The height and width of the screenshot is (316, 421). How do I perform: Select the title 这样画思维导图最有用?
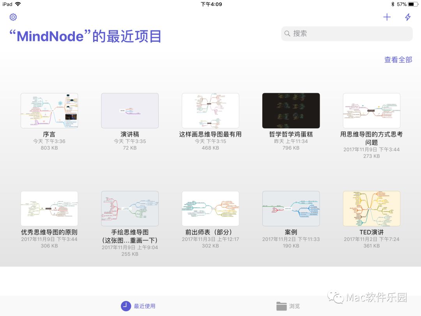point(210,134)
